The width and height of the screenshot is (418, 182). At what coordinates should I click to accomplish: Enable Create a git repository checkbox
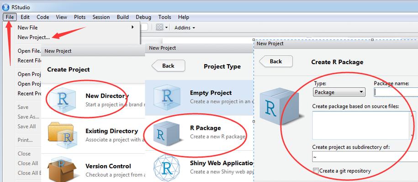pos(316,171)
